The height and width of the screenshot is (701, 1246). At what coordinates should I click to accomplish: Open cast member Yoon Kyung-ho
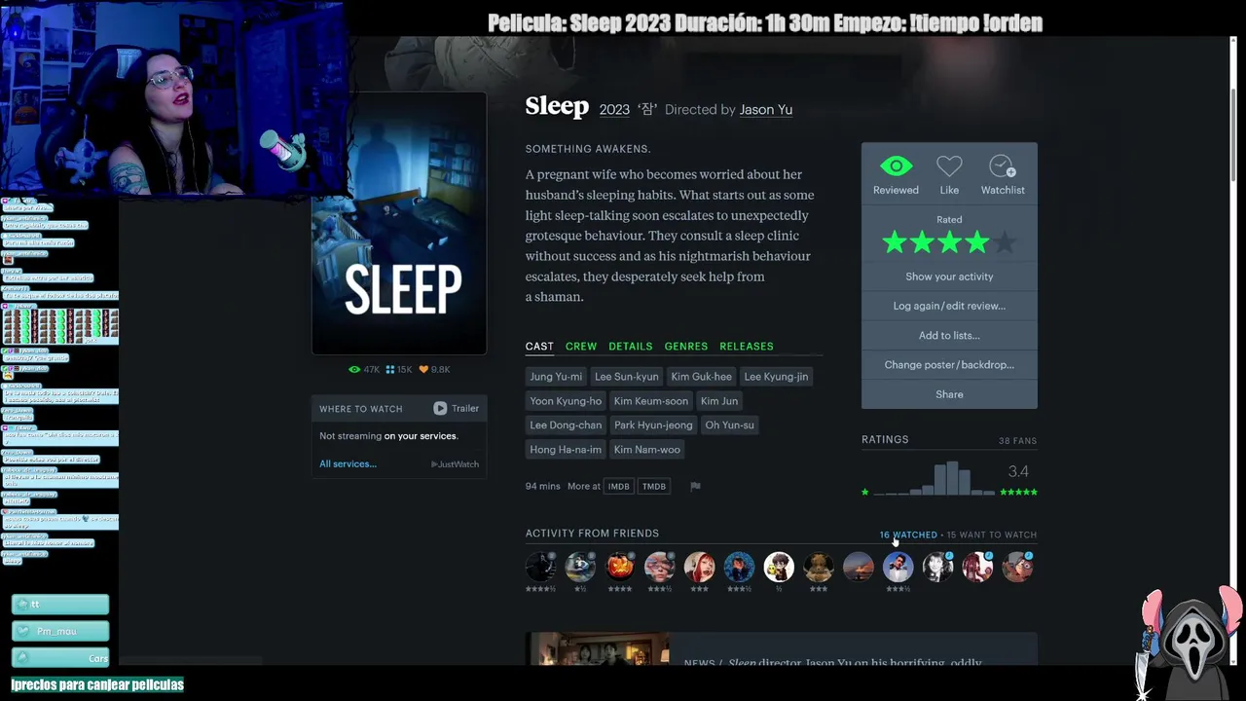pos(566,401)
